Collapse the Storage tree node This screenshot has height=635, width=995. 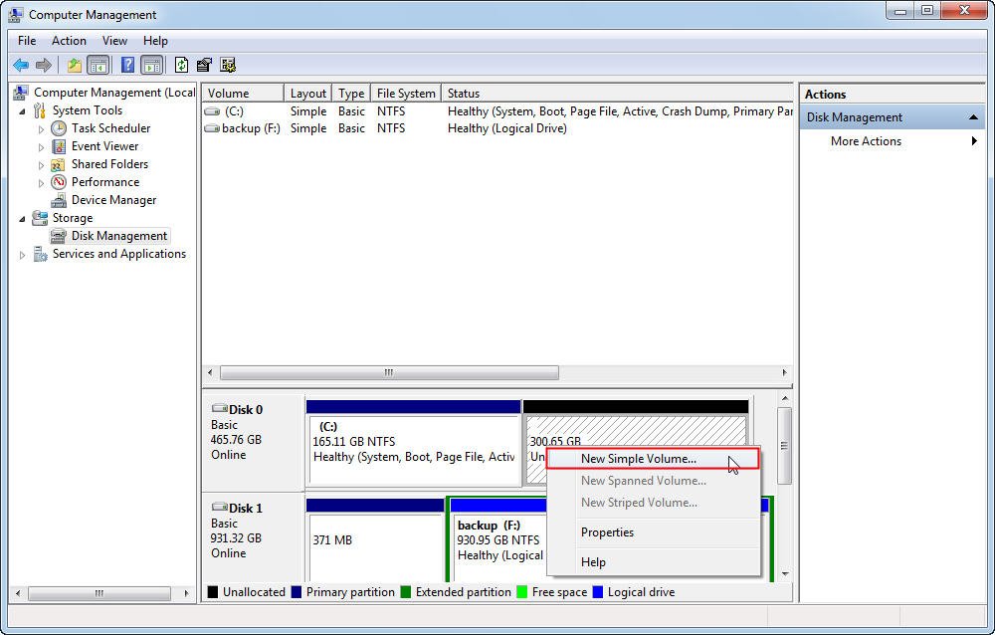click(x=23, y=218)
